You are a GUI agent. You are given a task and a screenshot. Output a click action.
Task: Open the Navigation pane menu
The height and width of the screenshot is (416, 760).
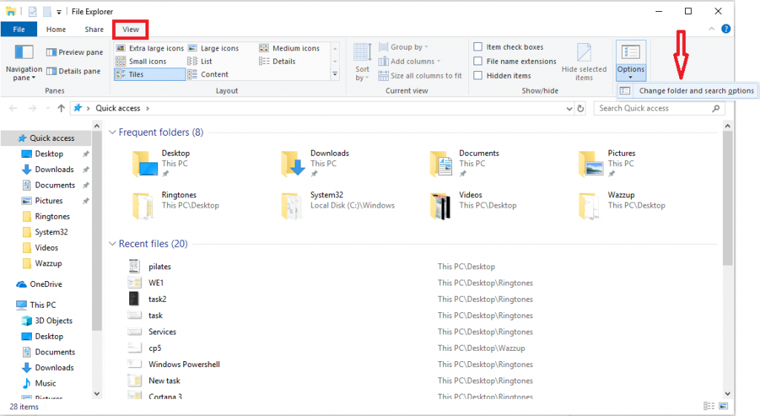23,62
